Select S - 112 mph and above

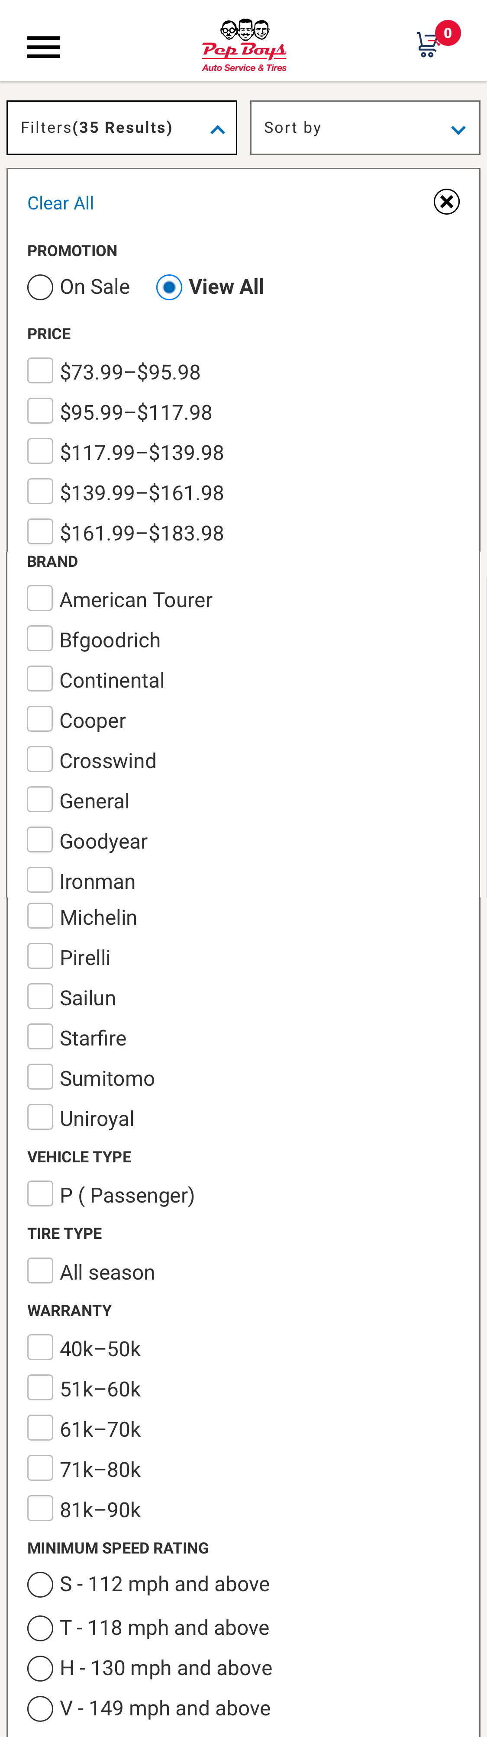coord(40,1585)
